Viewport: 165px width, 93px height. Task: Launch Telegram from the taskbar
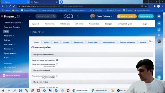click(44, 90)
